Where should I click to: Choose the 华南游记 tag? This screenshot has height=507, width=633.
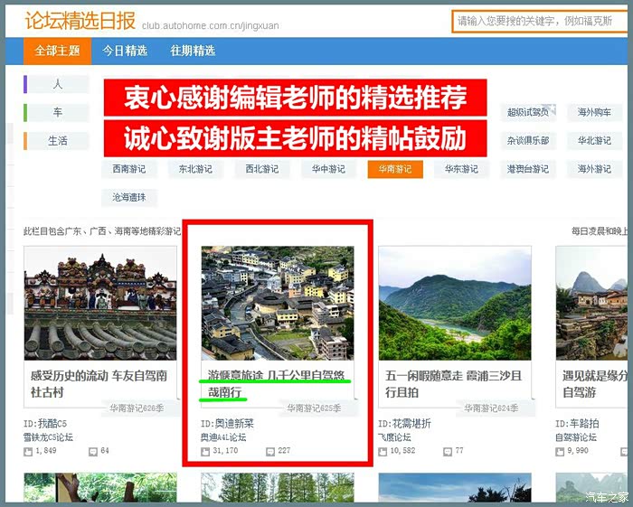coord(394,169)
